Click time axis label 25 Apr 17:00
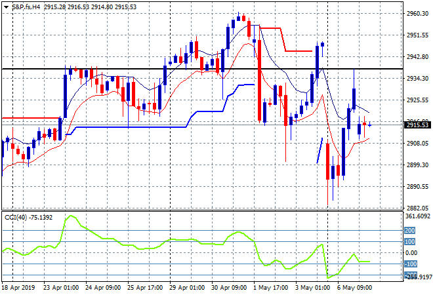 tap(145, 288)
